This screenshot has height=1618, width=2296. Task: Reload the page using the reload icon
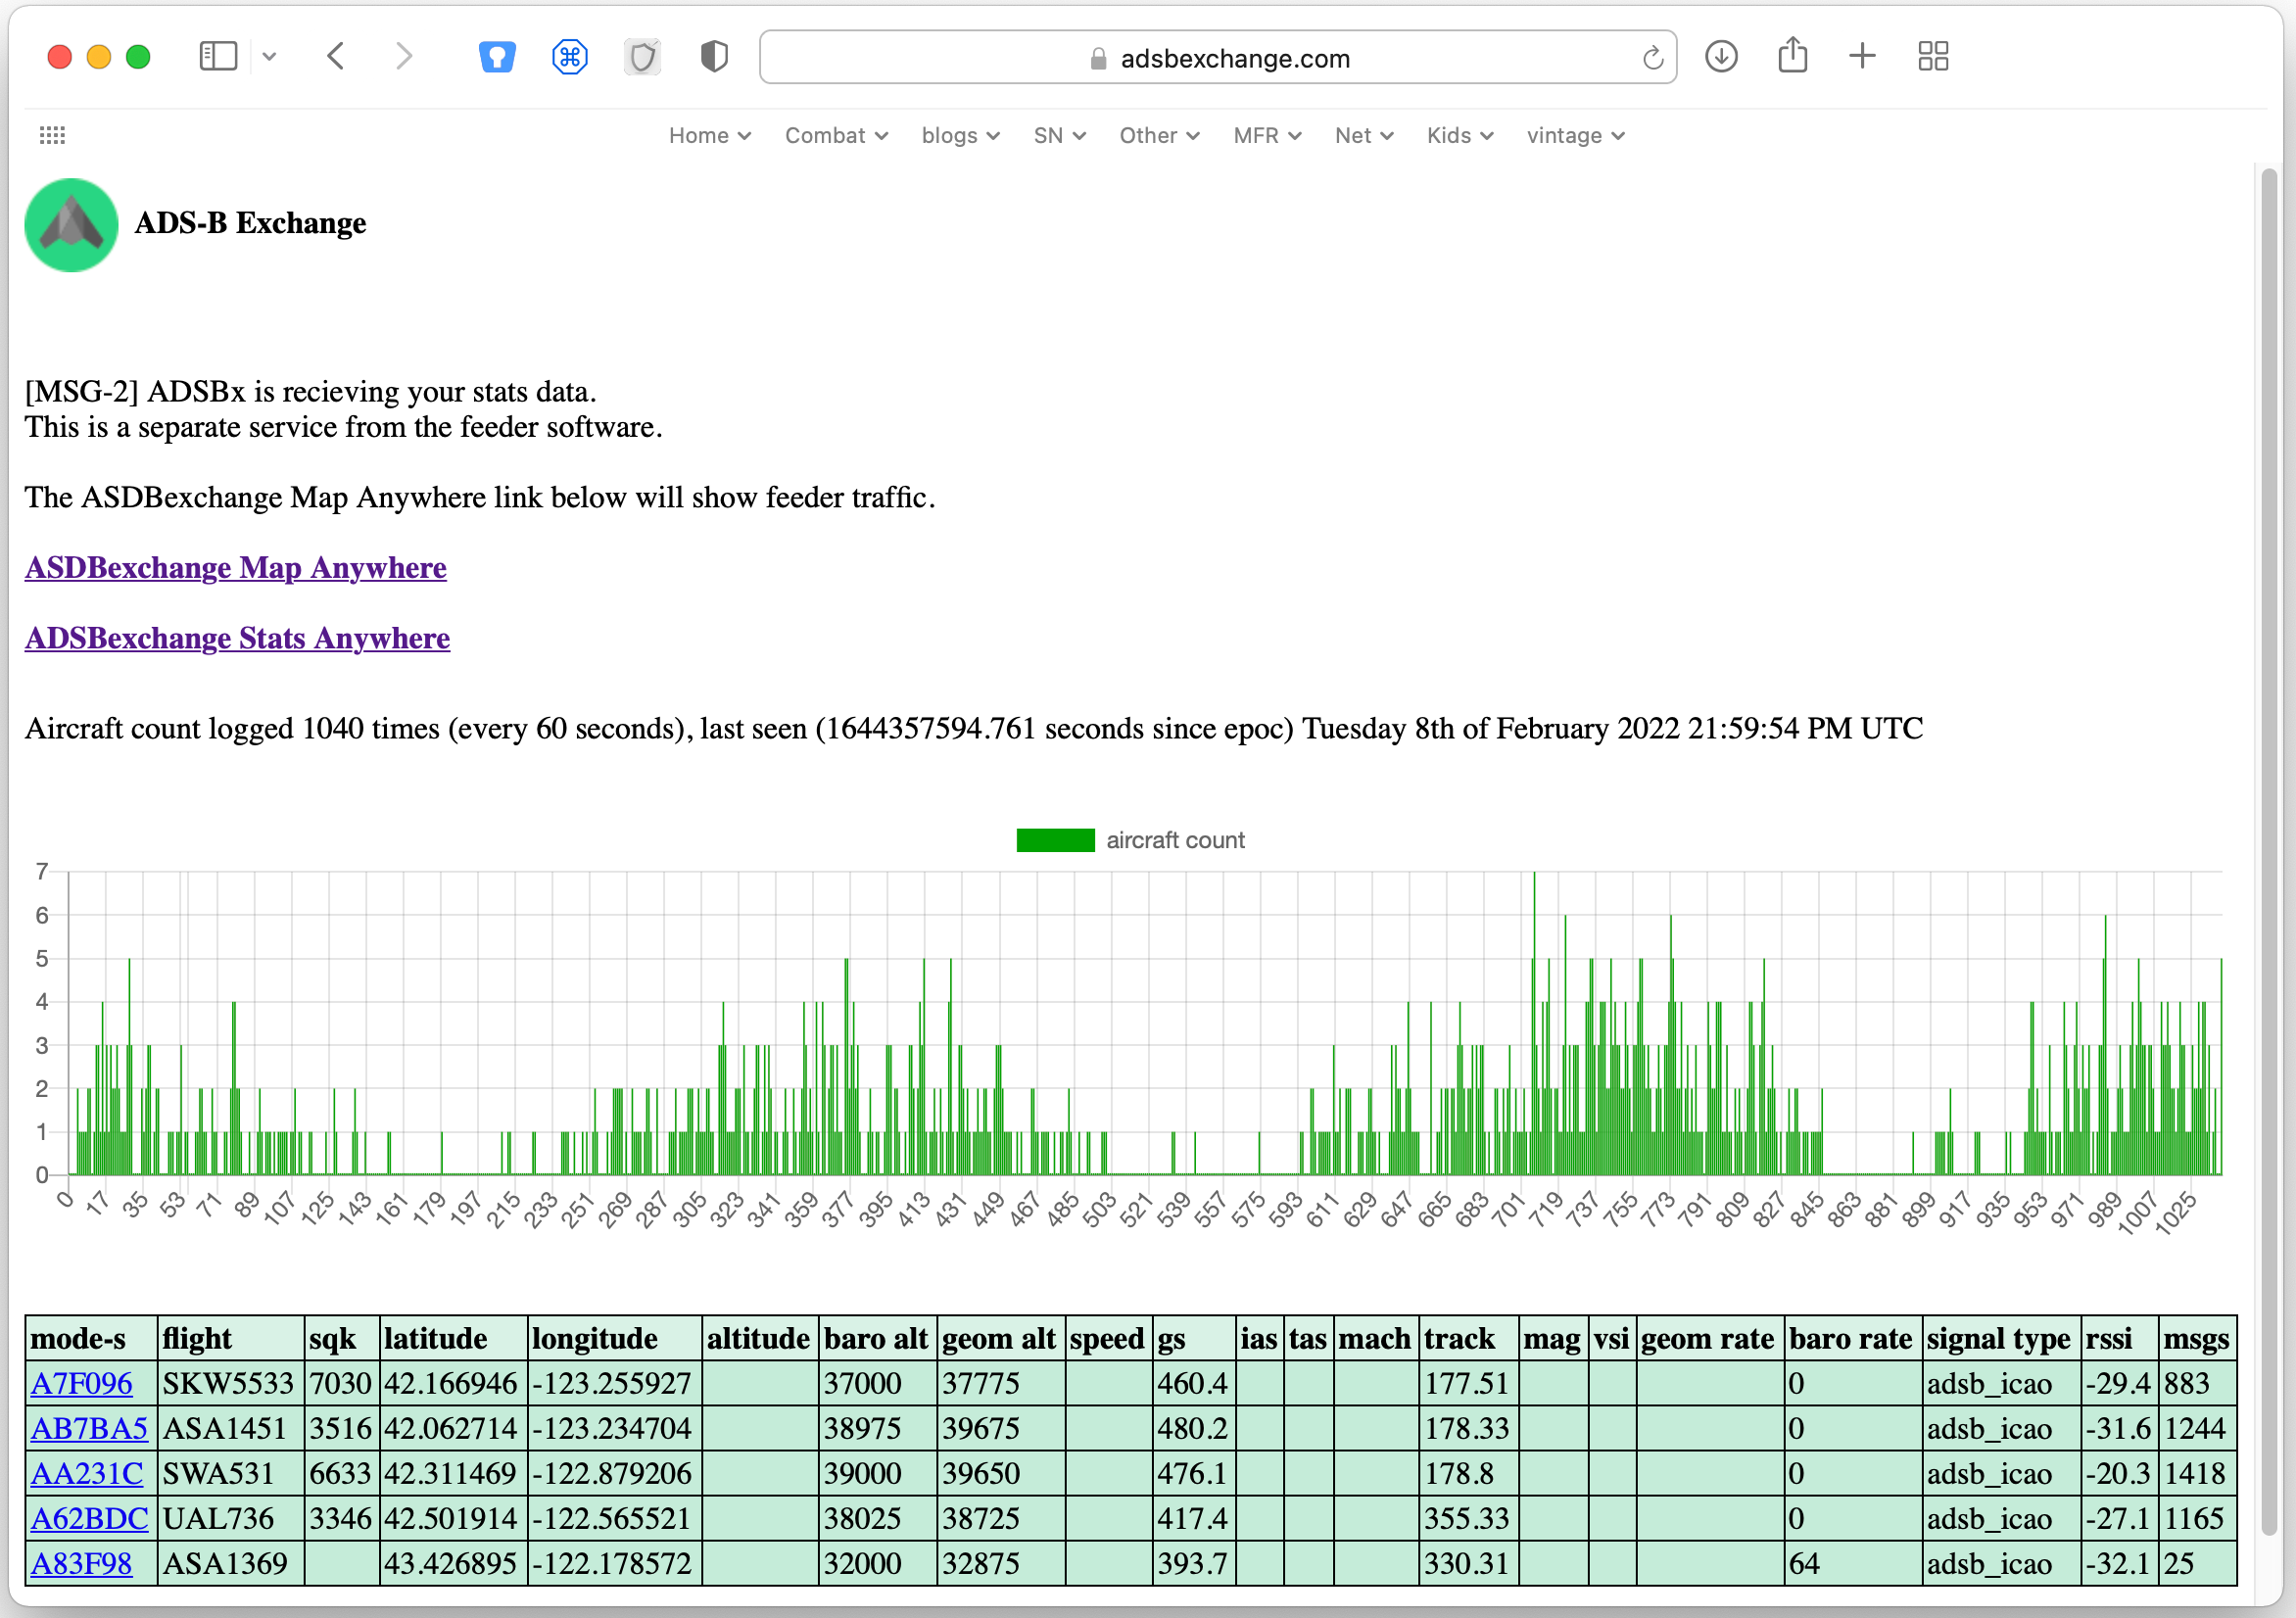point(1652,57)
